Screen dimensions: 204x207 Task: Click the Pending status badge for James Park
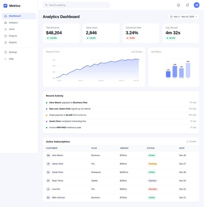pyautogui.click(x=152, y=164)
